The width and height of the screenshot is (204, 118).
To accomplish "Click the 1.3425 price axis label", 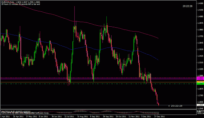I will point(200,56).
